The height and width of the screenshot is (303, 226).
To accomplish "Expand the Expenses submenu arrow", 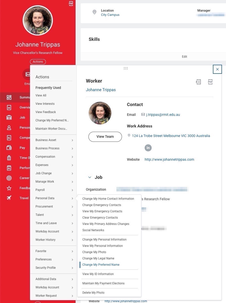I will click(x=72, y=165).
